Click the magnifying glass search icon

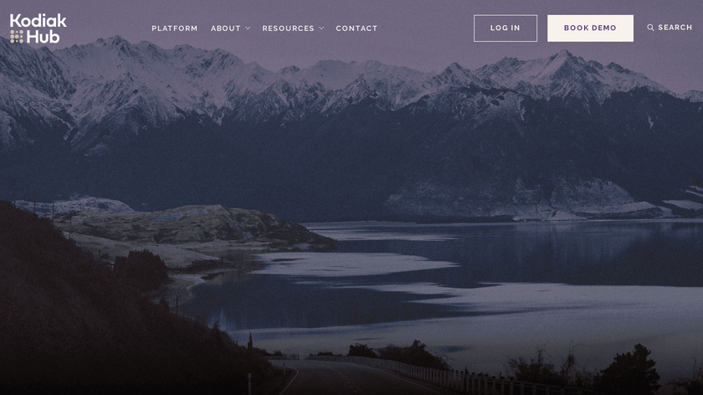650,28
